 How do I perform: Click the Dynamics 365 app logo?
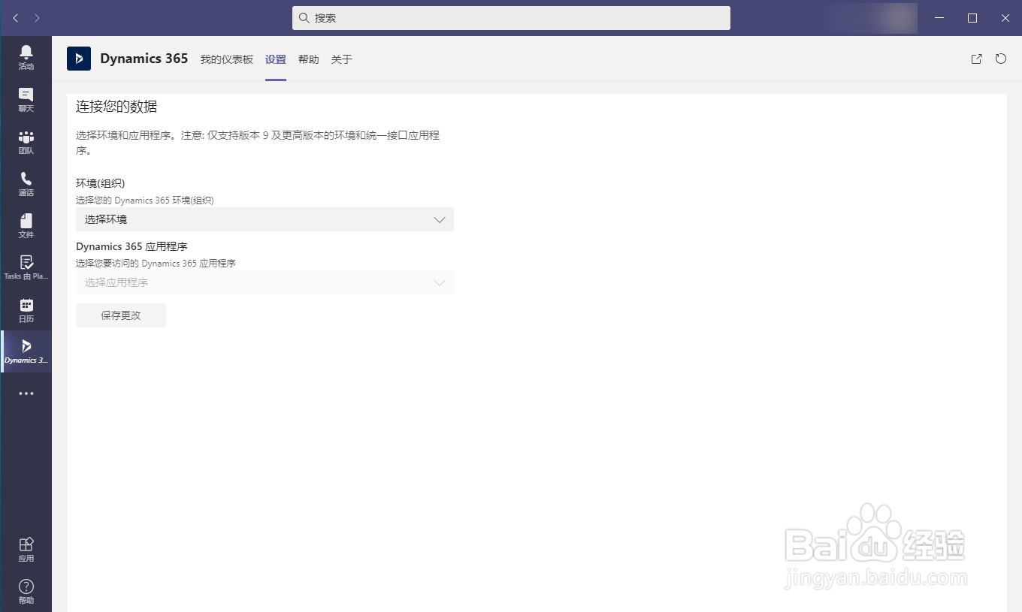(79, 59)
